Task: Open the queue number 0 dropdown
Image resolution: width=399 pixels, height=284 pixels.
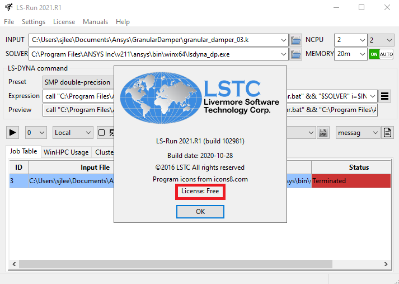Action: [36, 132]
